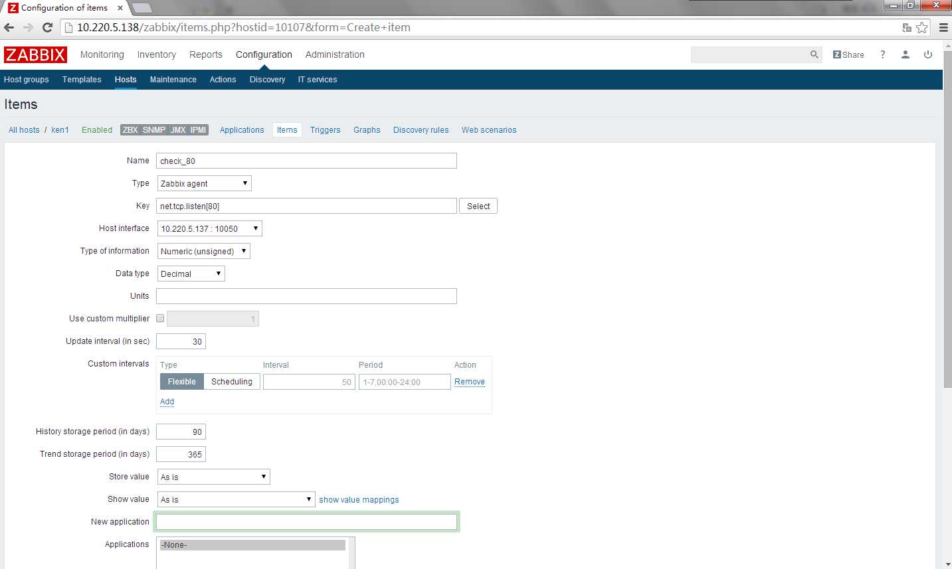Open Zabbix Share link
The height and width of the screenshot is (569, 952).
848,54
